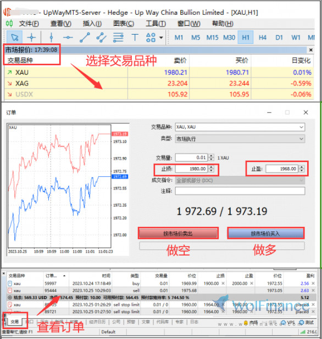Switch chart to M15 timeframe
The image size is (322, 339).
(x=212, y=37)
